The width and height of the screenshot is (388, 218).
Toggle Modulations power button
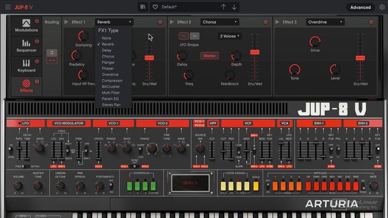coord(37,21)
